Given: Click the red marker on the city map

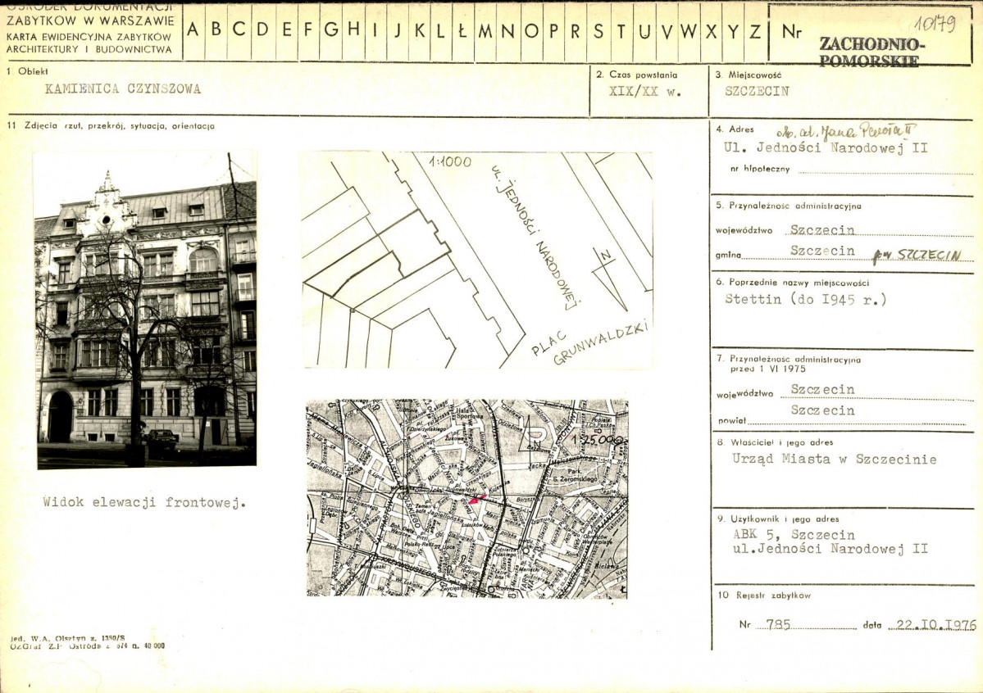Looking at the screenshot, I should [x=477, y=498].
